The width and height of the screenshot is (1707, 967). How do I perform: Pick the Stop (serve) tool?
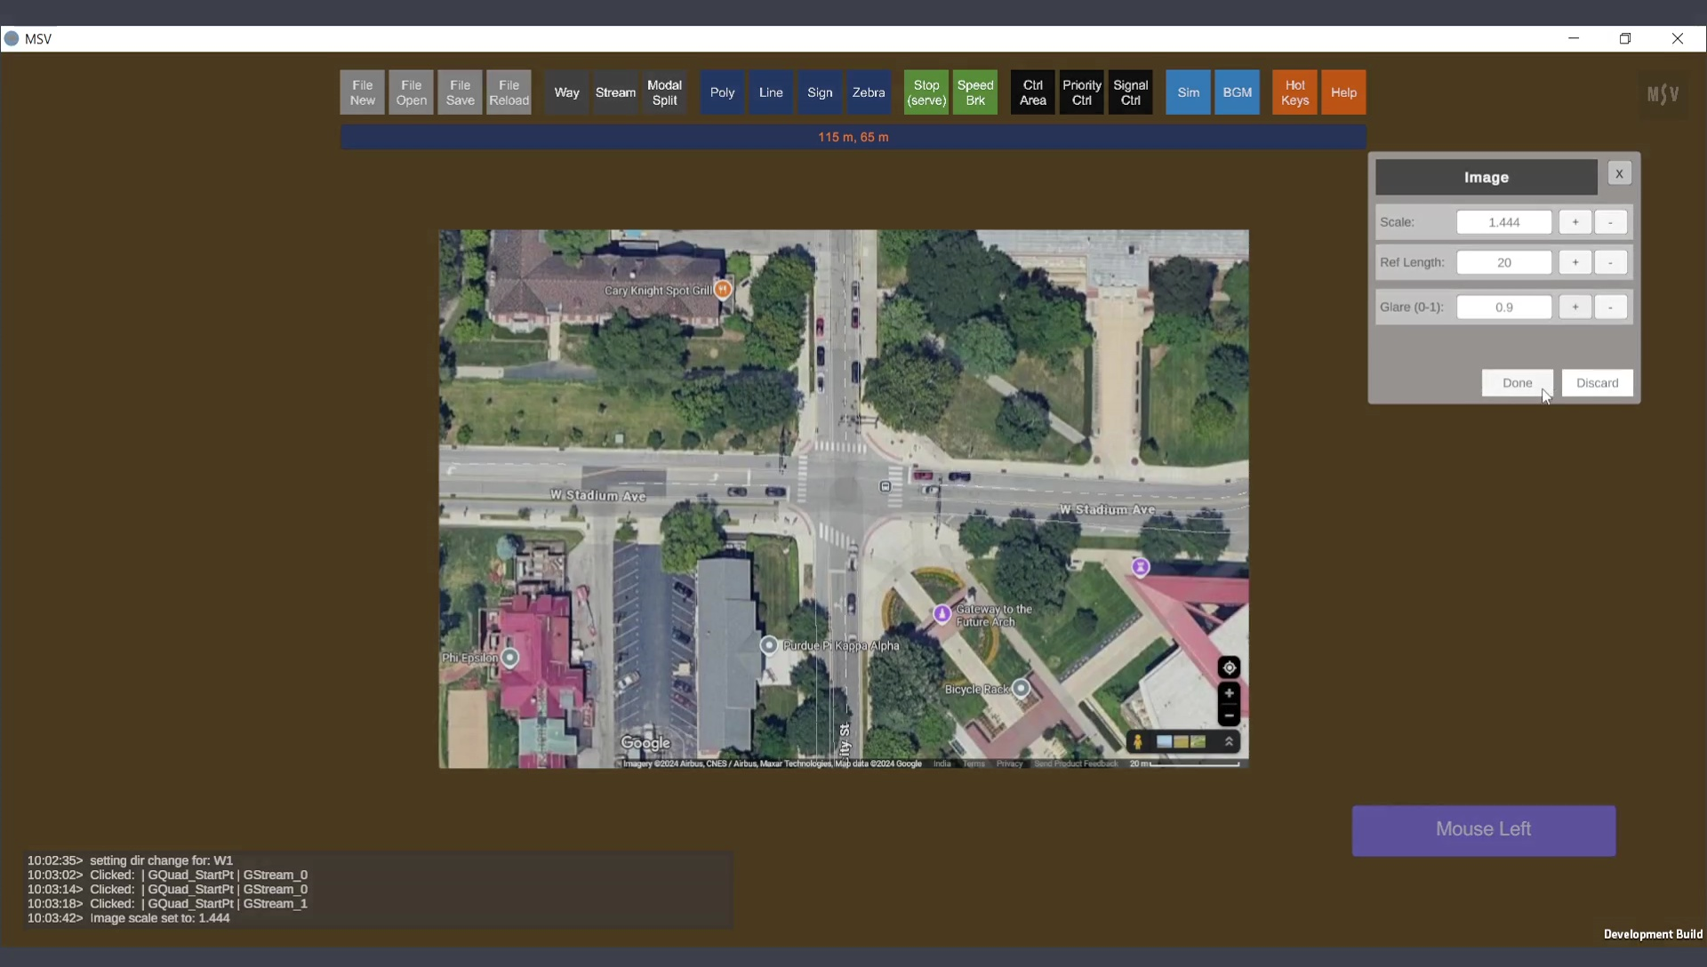click(x=926, y=92)
